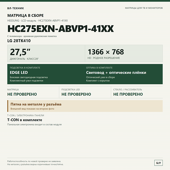Click the ВЛ-ТЕХНИК brand name

point(16,8)
